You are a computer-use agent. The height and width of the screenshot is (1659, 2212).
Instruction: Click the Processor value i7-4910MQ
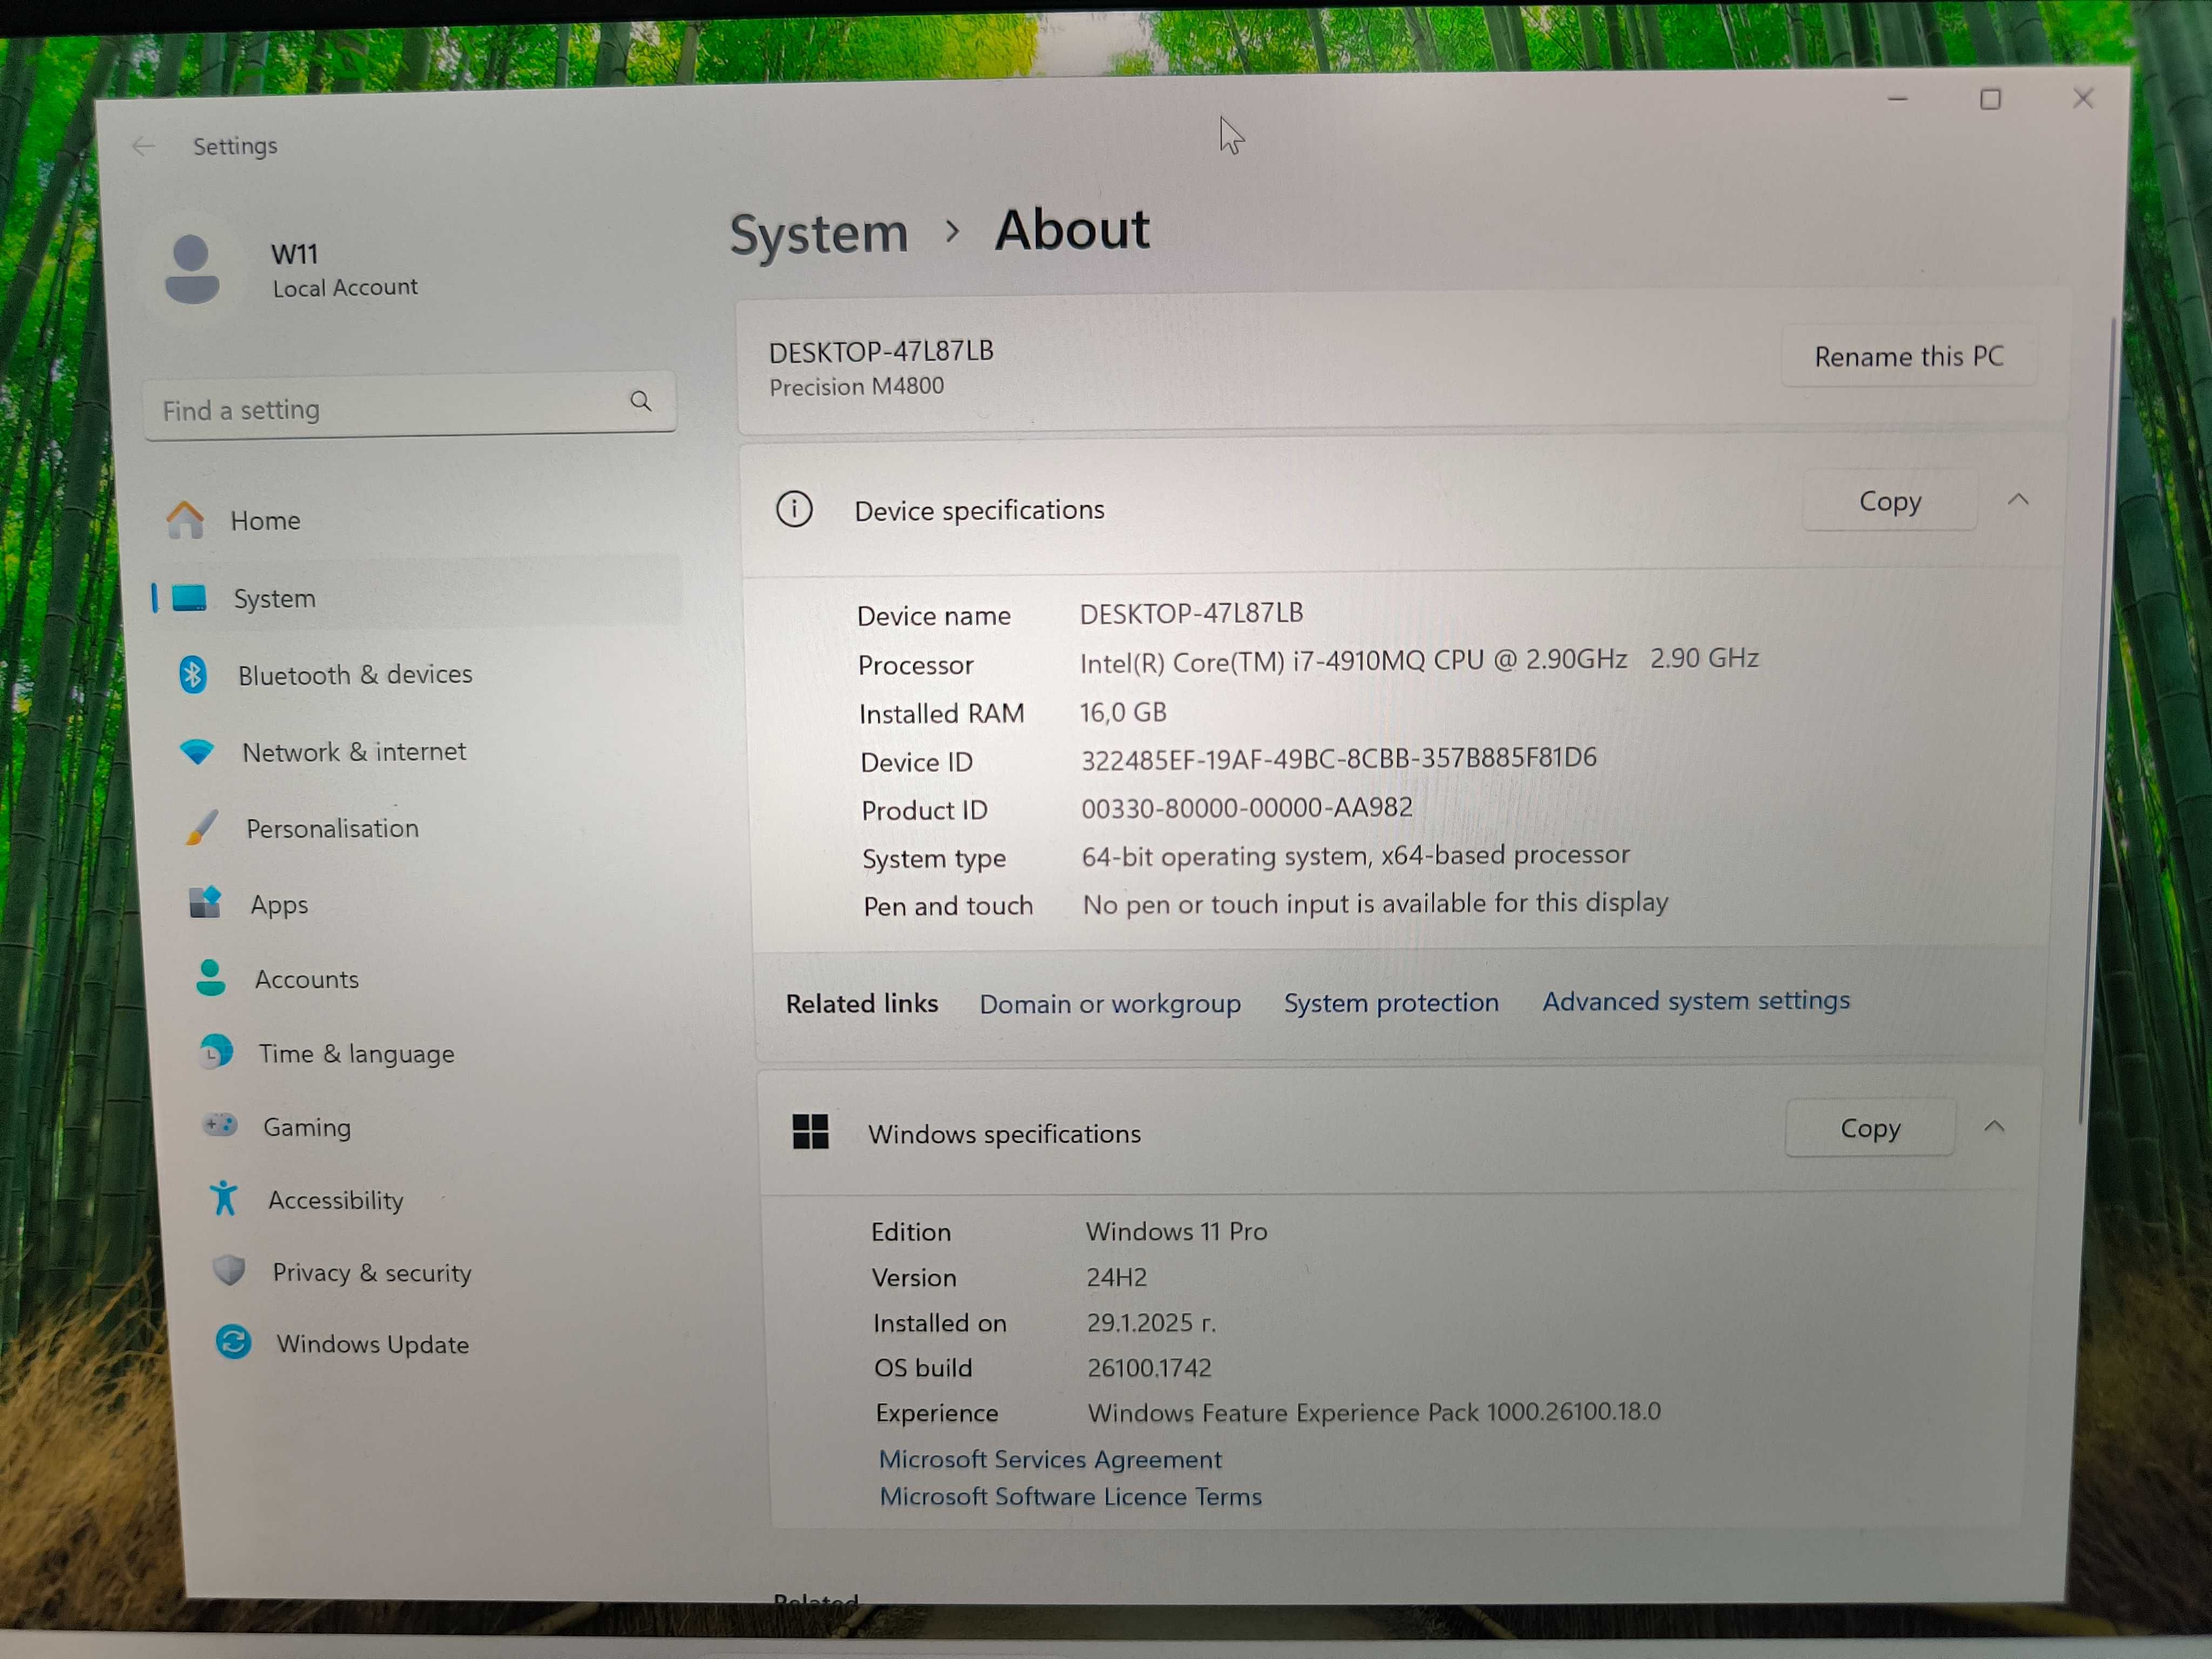[1418, 660]
